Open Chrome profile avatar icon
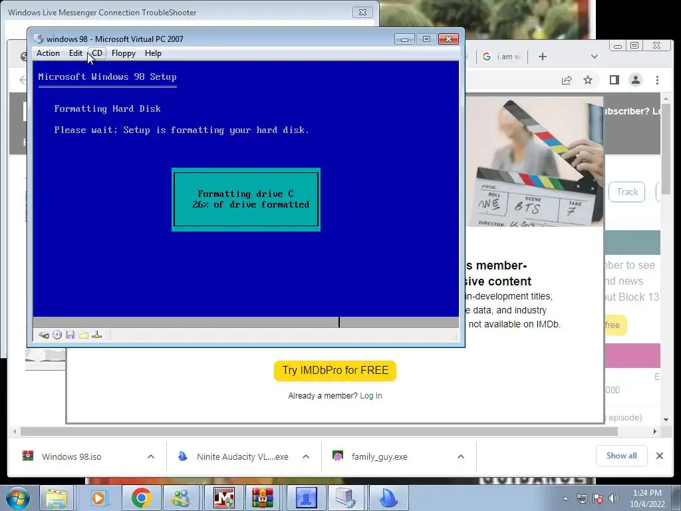This screenshot has width=681, height=511. (x=635, y=80)
